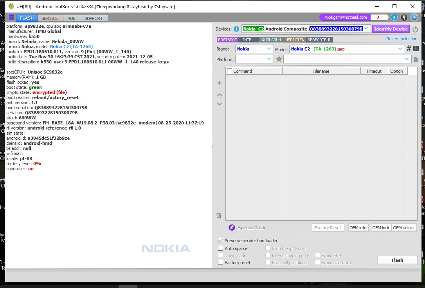Open the settings gear icon
Image resolution: width=425 pixels, height=288 pixels.
point(414,17)
